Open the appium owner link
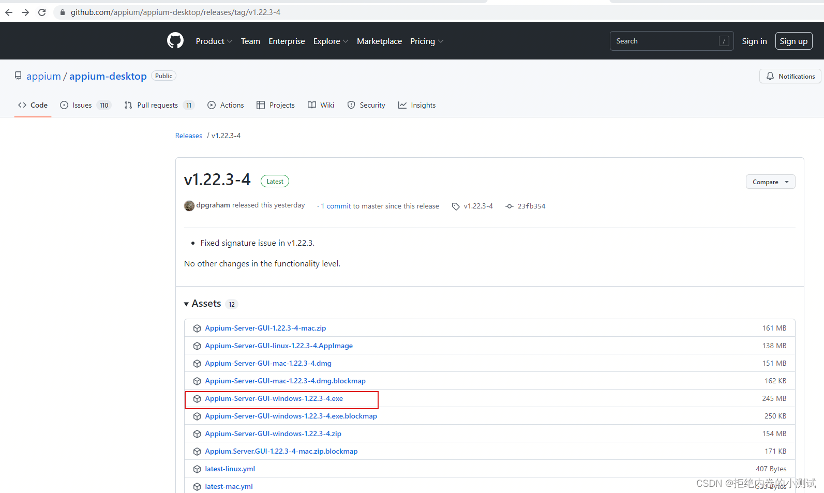 click(x=43, y=76)
